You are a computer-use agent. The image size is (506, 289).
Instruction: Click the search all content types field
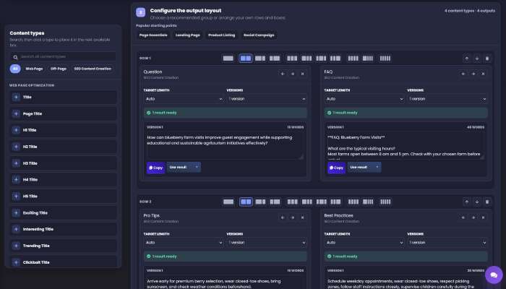[64, 57]
